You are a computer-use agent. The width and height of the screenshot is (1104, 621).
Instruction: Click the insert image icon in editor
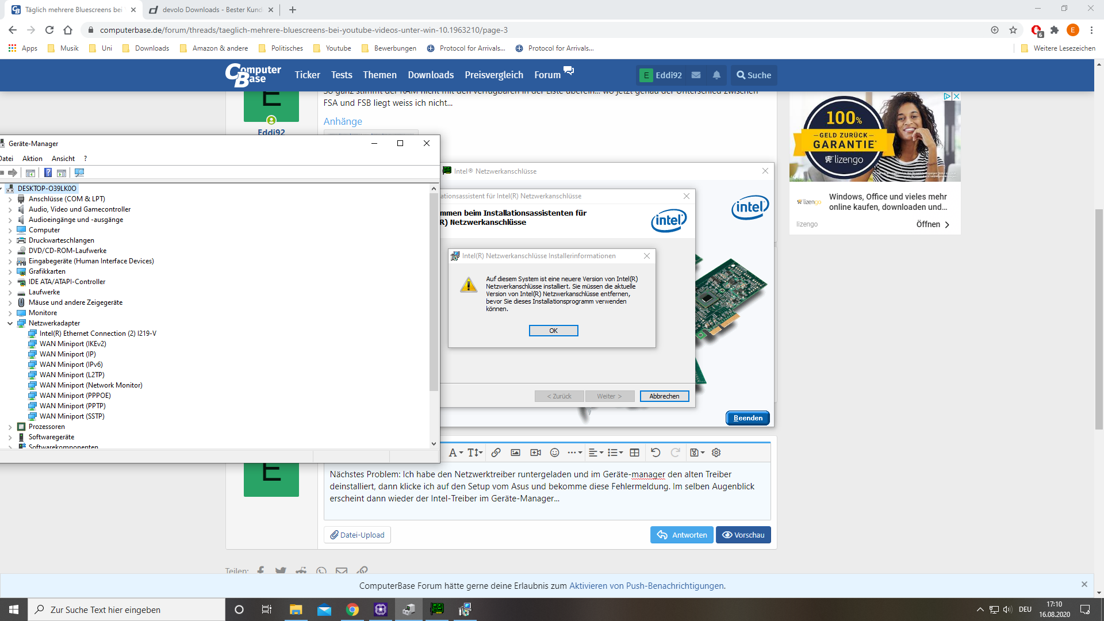(x=515, y=453)
